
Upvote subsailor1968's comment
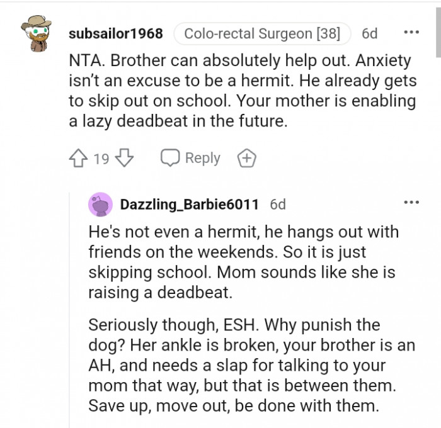[79, 158]
